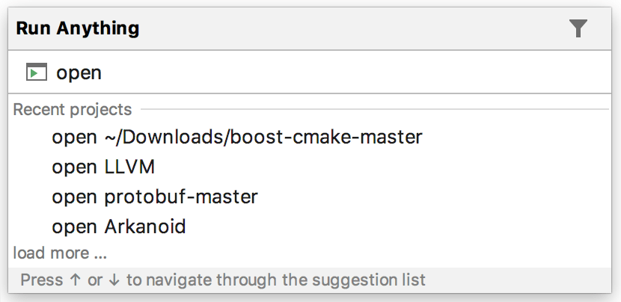Click the Recent projects group header
Image resolution: width=621 pixels, height=302 pixels.
[73, 110]
